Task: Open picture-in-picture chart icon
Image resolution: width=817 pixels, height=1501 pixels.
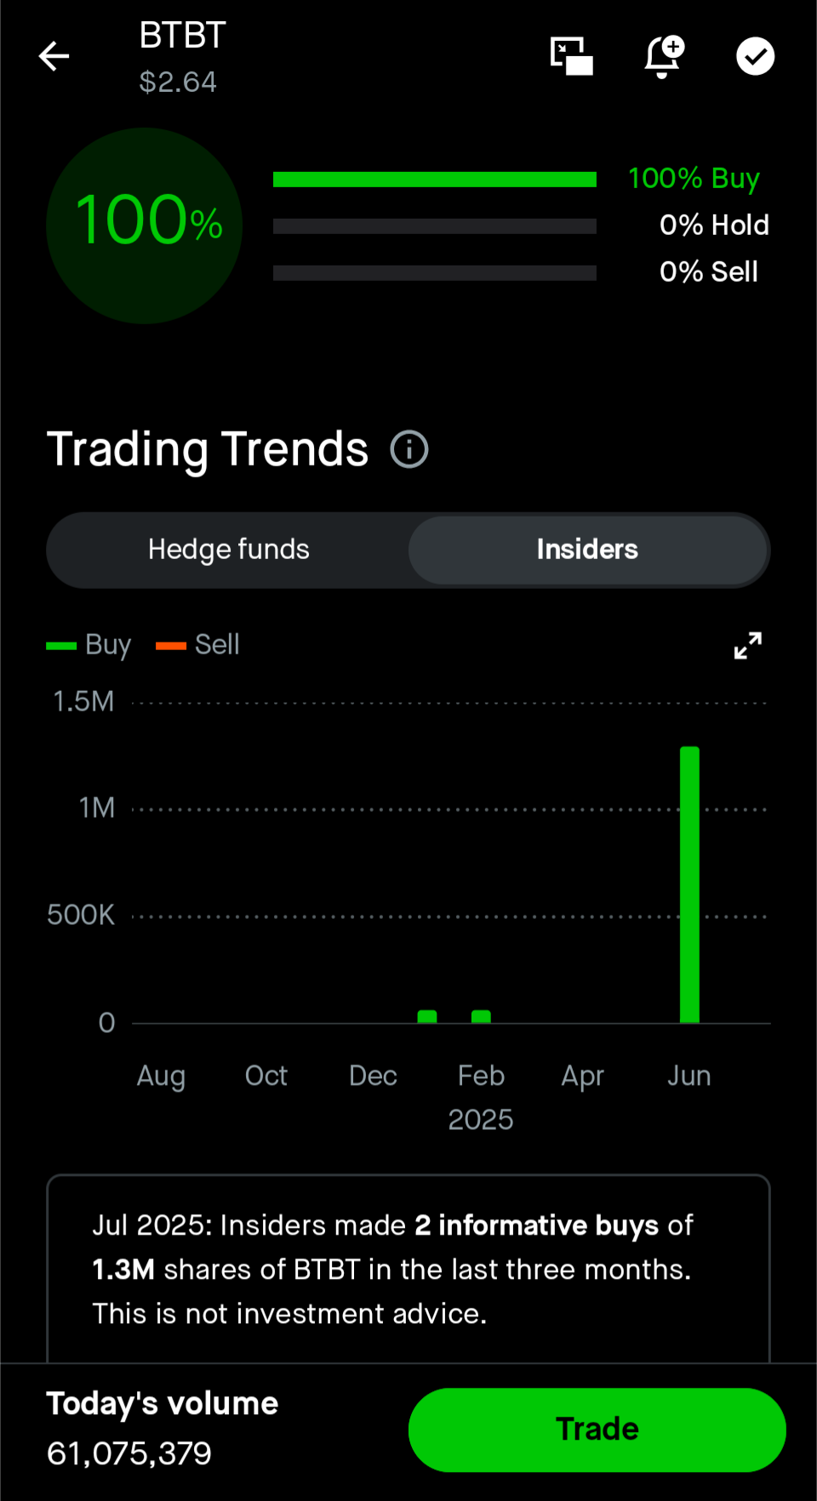Action: [x=571, y=56]
